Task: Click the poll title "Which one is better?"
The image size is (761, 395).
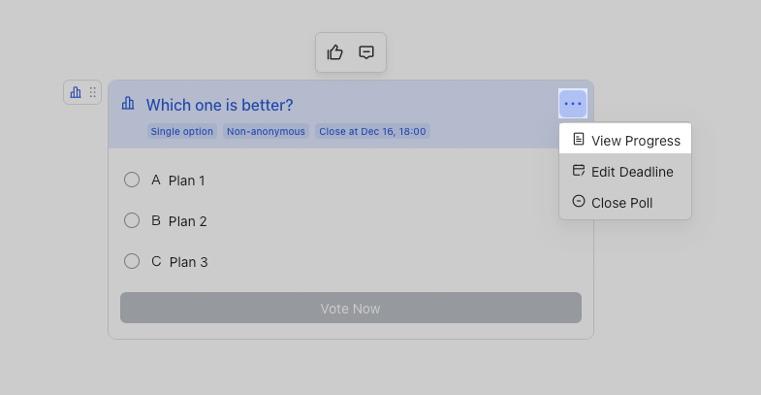Action: [219, 105]
